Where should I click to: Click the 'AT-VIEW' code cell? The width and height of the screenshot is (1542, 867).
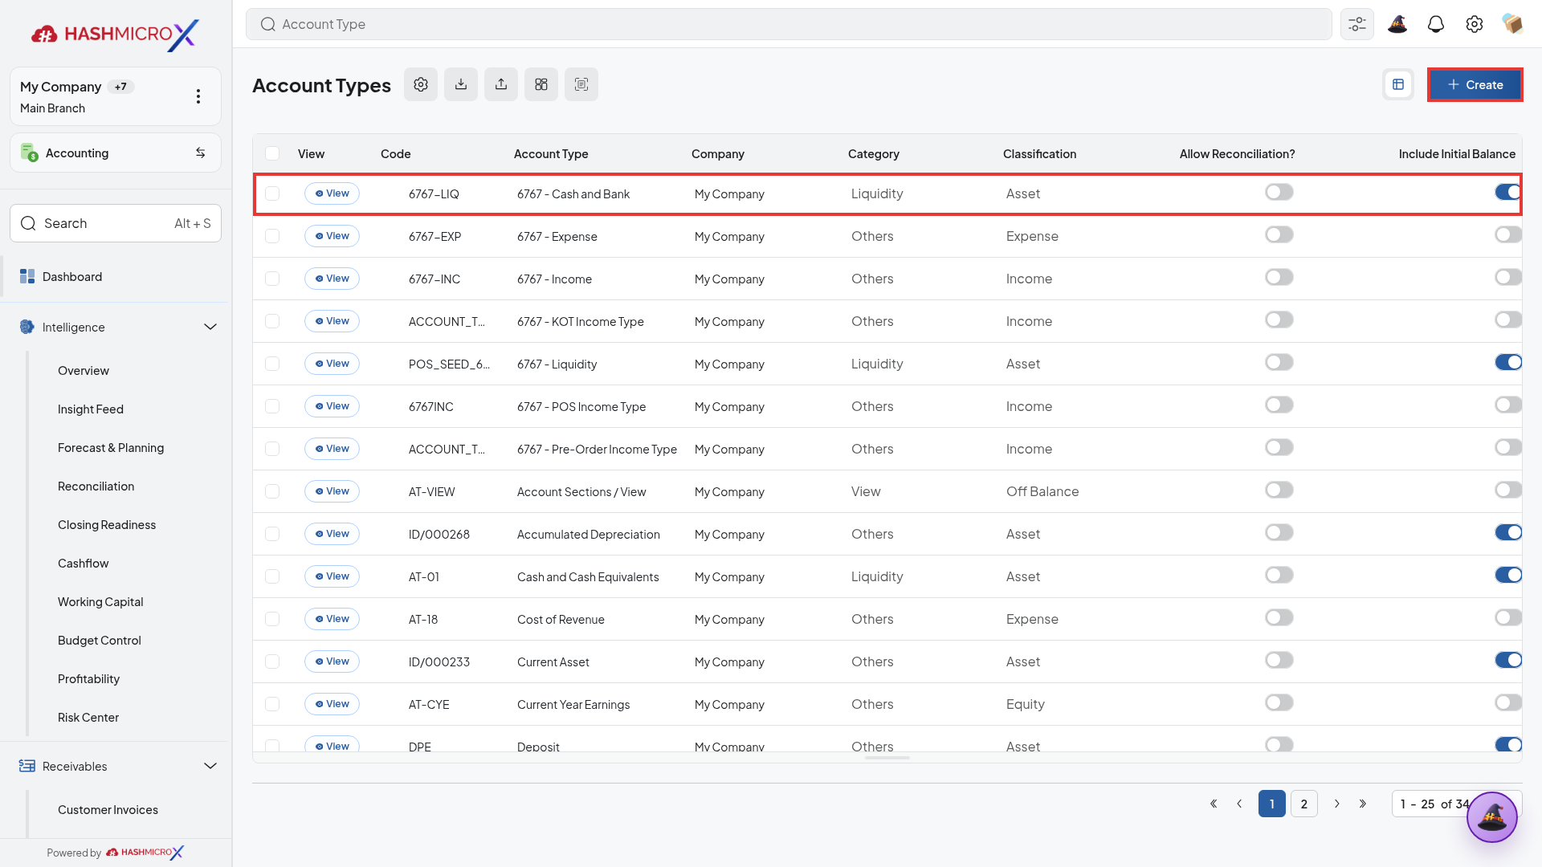(432, 491)
